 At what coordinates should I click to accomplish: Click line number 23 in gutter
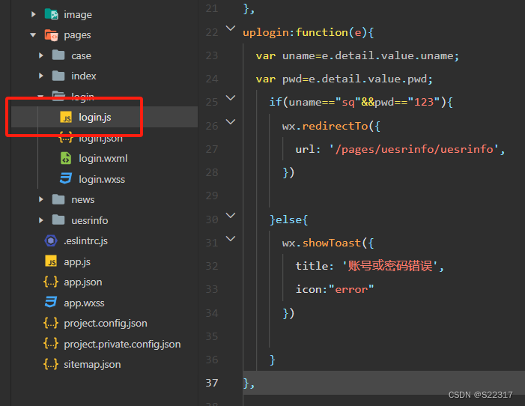[212, 55]
